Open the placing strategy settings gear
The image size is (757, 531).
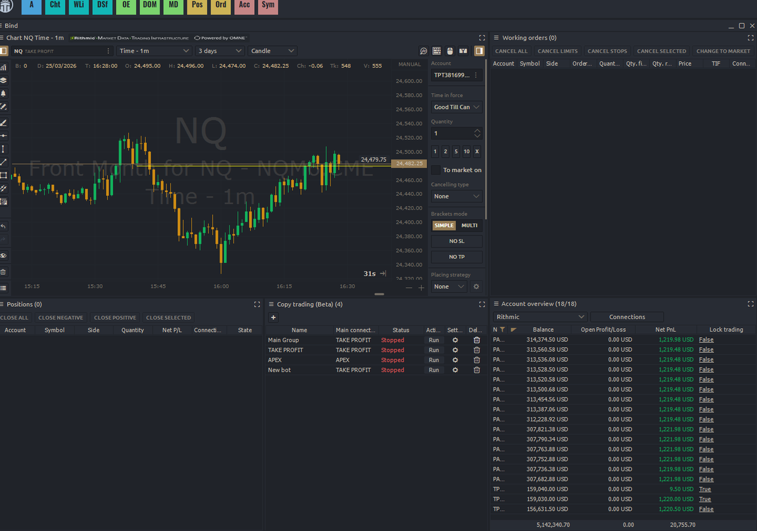pyautogui.click(x=476, y=287)
